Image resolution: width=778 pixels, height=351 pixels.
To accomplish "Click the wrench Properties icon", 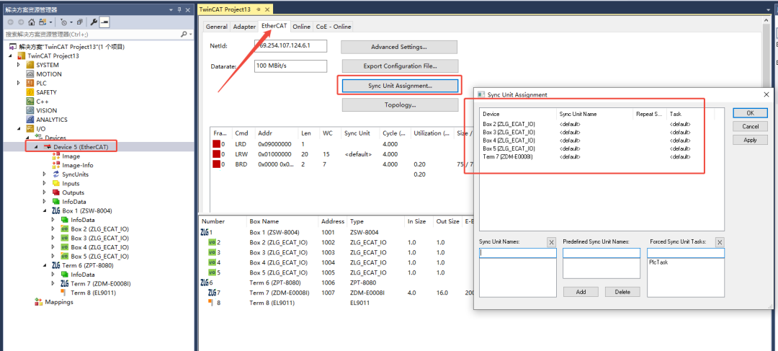I will point(94,22).
